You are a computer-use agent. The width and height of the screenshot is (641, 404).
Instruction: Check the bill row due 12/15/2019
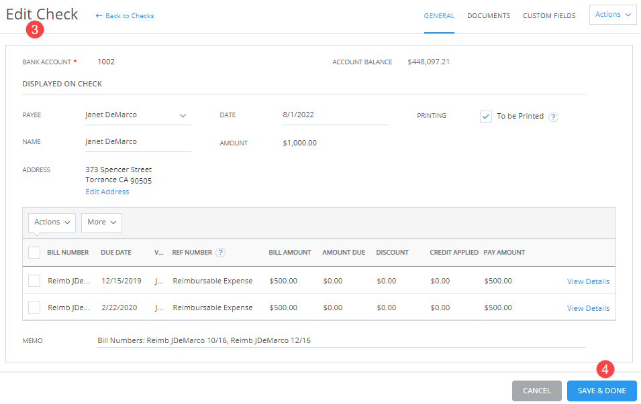34,280
